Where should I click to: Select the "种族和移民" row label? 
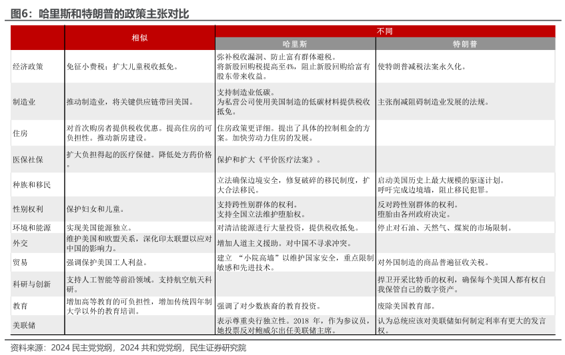click(31, 184)
